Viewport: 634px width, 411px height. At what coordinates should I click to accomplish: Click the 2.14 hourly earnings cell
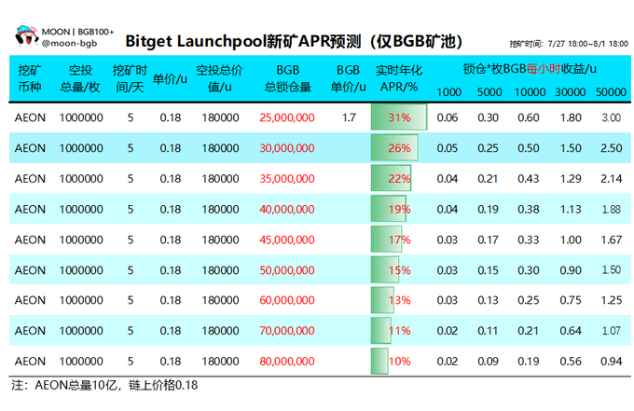click(611, 179)
